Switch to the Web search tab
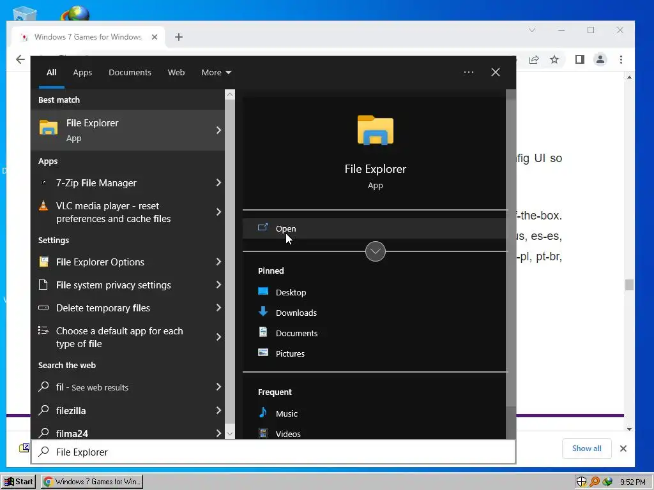Image resolution: width=654 pixels, height=490 pixels. coord(176,73)
